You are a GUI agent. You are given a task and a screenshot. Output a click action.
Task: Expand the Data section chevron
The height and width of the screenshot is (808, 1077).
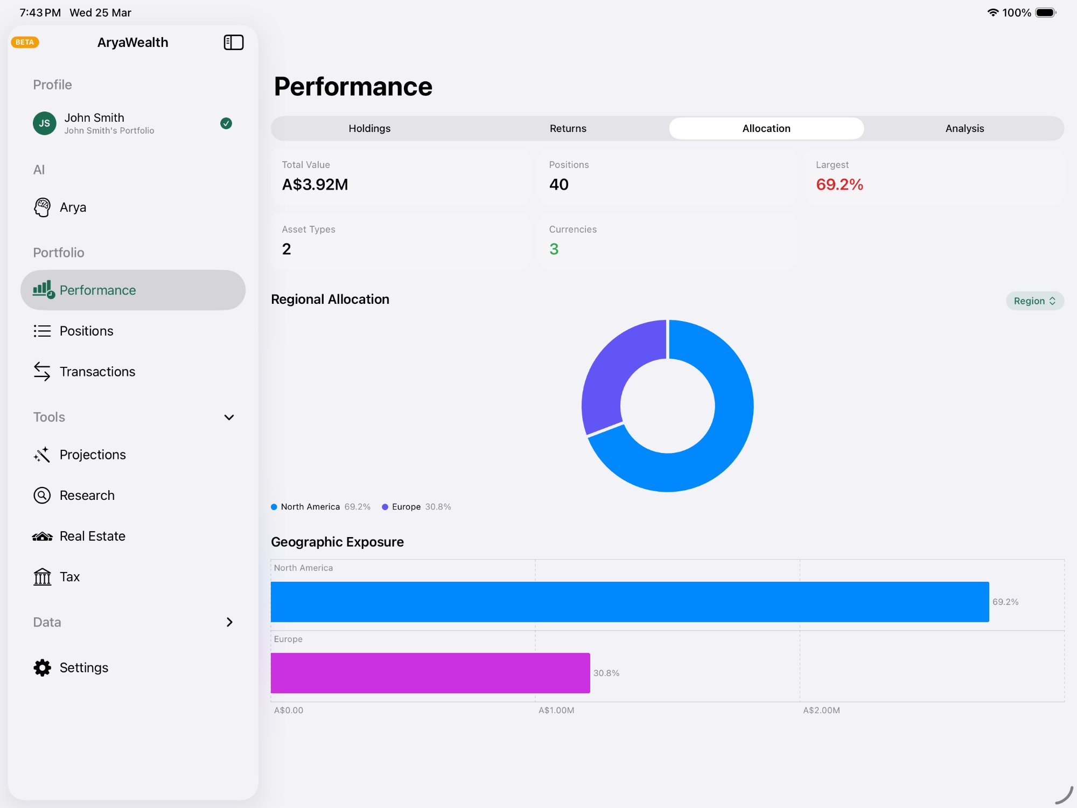(229, 622)
